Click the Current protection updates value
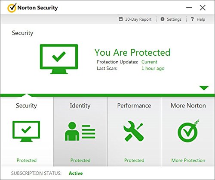 tap(149, 62)
